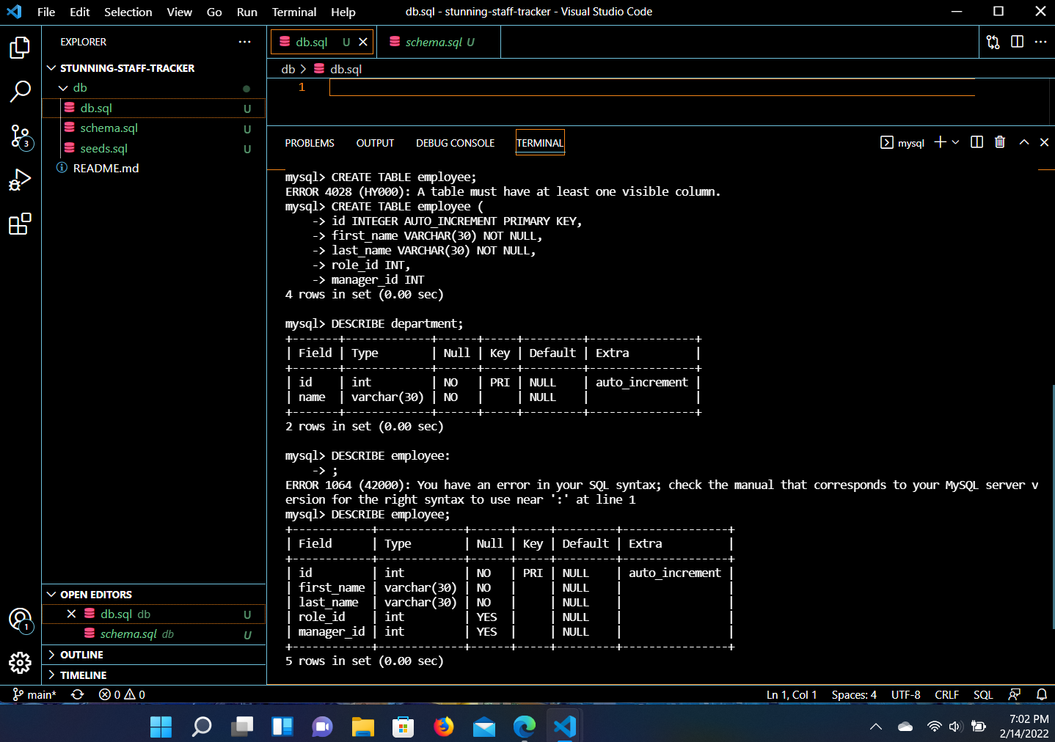Viewport: 1055px width, 742px height.
Task: Click the Ln 1, Col 1 indicator
Action: point(792,694)
